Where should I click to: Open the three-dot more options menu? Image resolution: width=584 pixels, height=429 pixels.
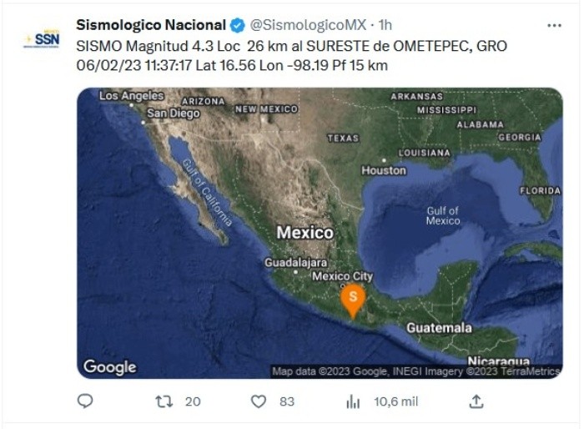point(554,25)
